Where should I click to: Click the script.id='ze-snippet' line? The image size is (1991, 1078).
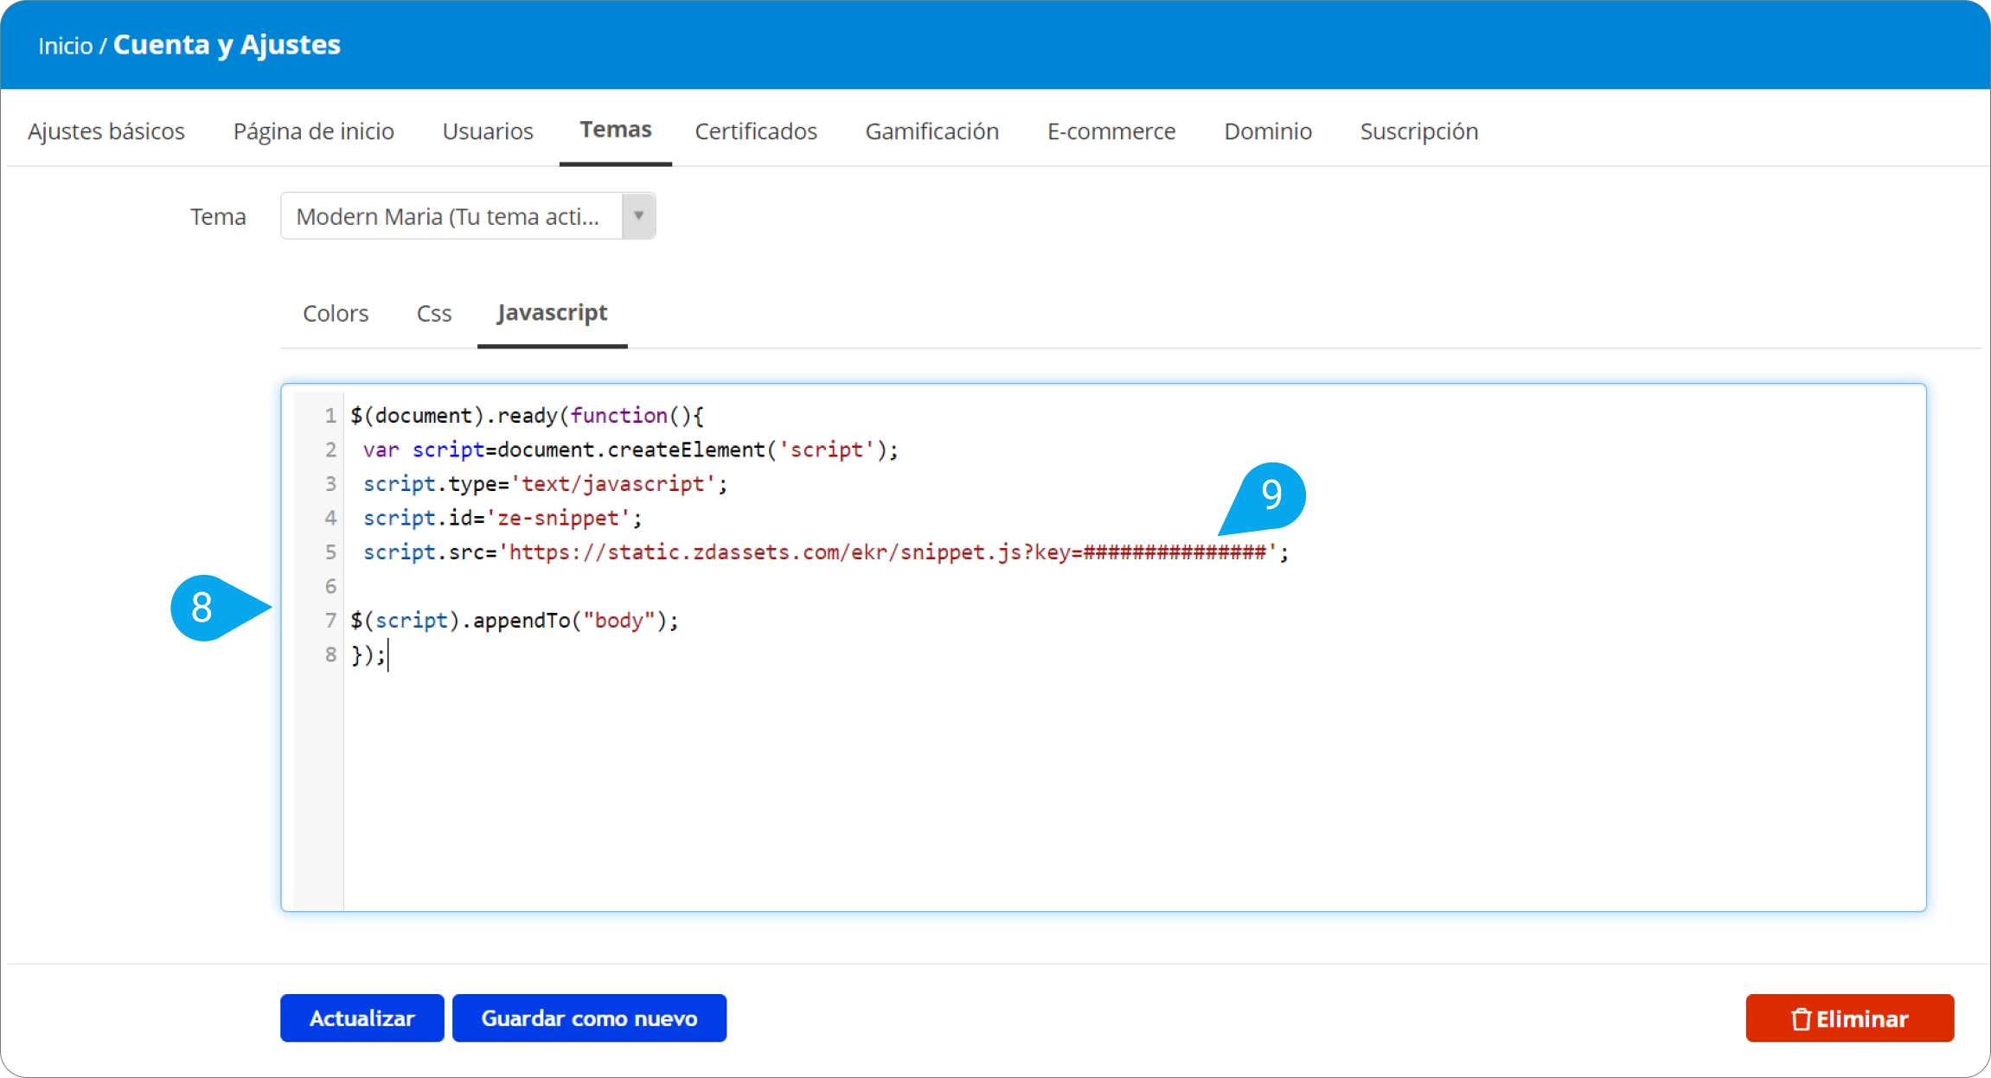click(503, 518)
